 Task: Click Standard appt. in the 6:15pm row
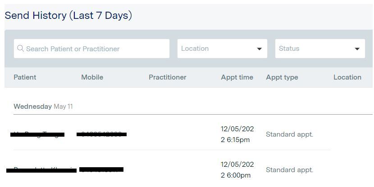(289, 134)
